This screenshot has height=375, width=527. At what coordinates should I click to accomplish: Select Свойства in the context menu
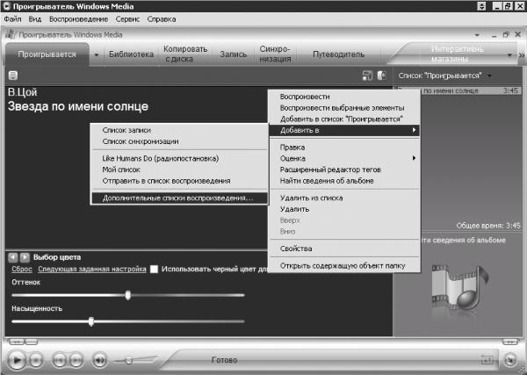(295, 249)
